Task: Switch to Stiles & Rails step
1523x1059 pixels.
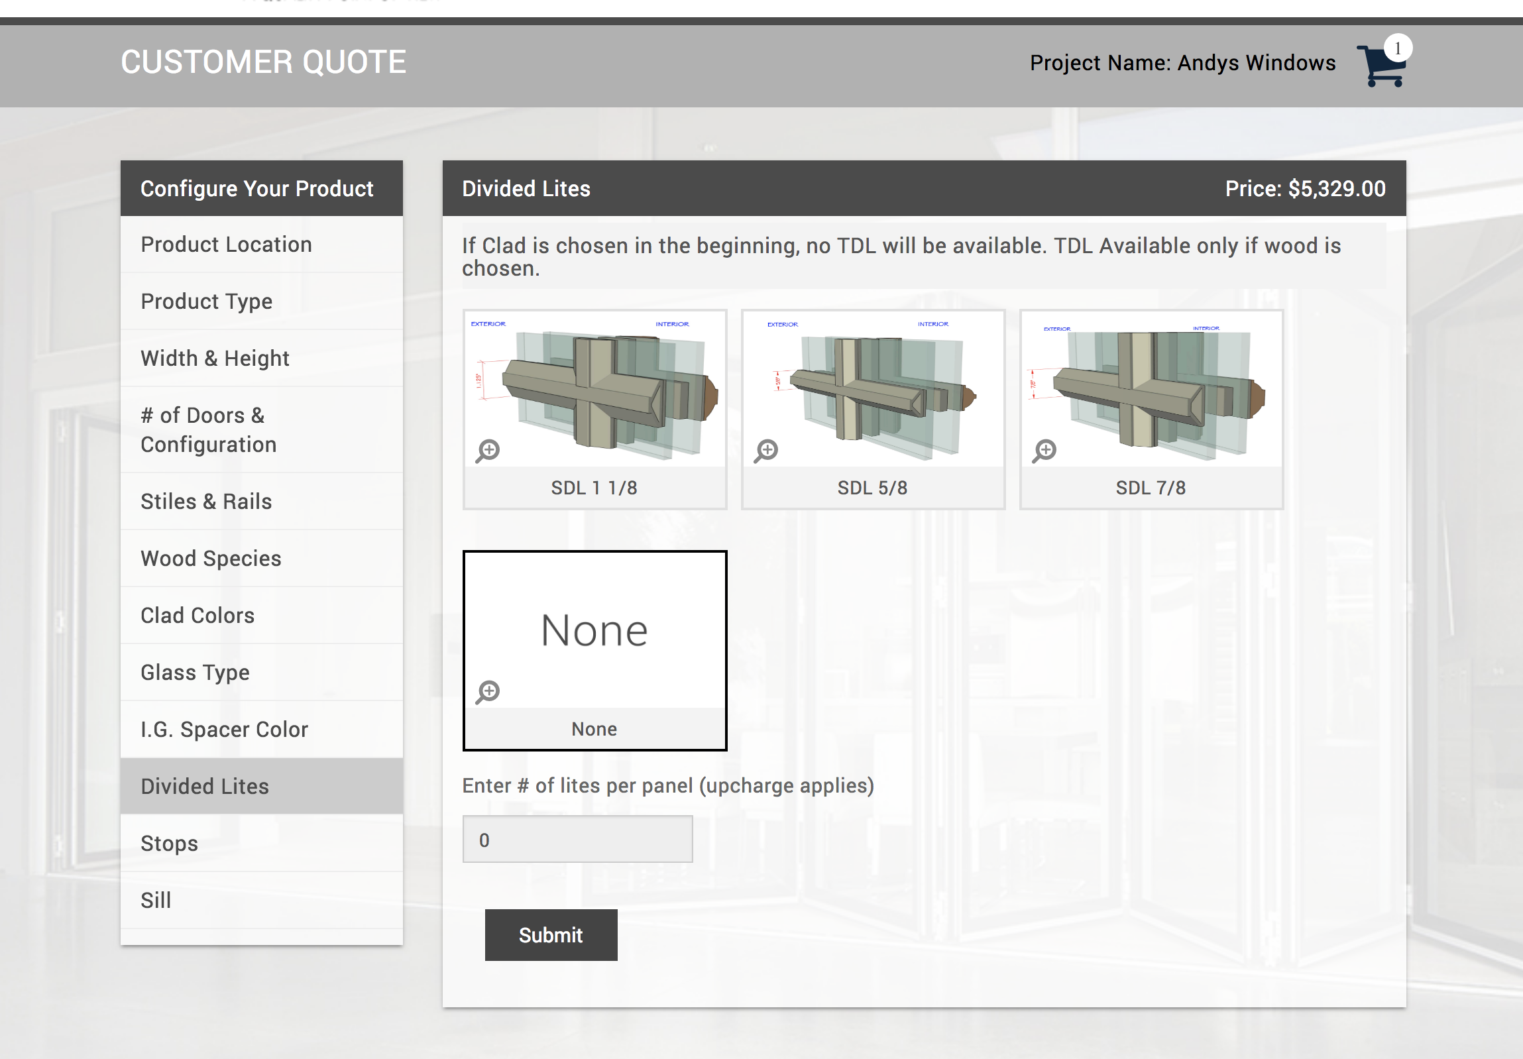Action: pyautogui.click(x=206, y=501)
